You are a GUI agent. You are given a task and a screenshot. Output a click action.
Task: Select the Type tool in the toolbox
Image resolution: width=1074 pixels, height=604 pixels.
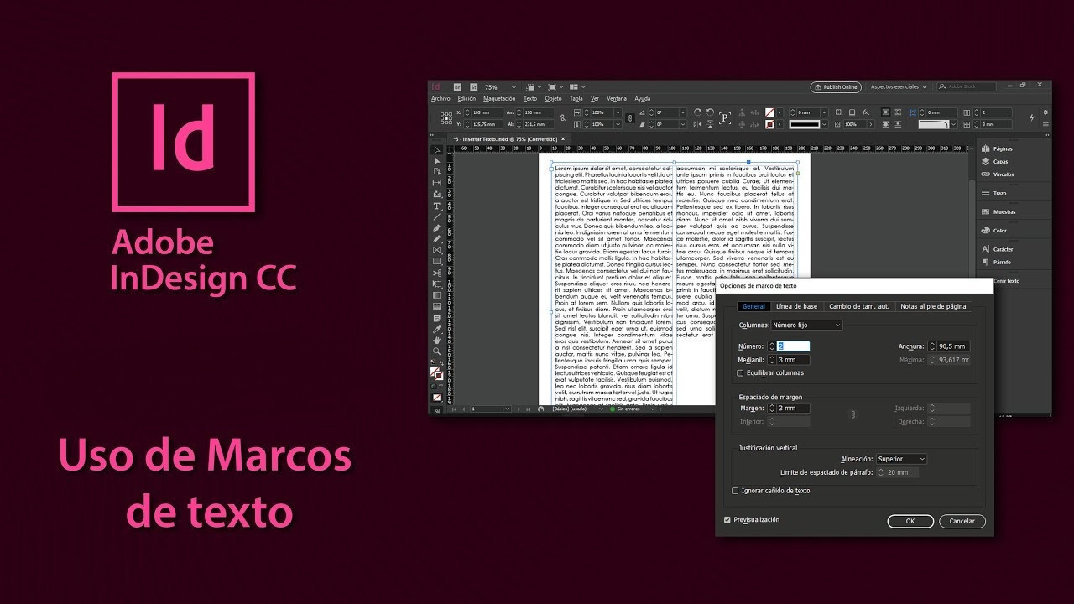click(436, 206)
